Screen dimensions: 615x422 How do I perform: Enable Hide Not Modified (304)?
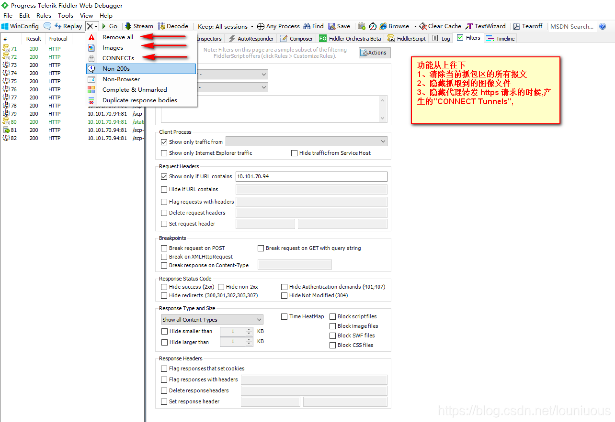point(285,295)
